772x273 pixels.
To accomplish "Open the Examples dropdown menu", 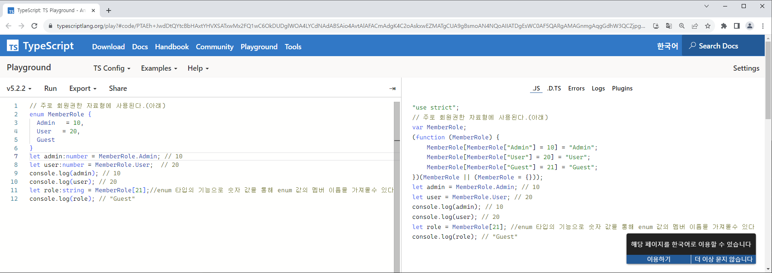I will [x=159, y=68].
